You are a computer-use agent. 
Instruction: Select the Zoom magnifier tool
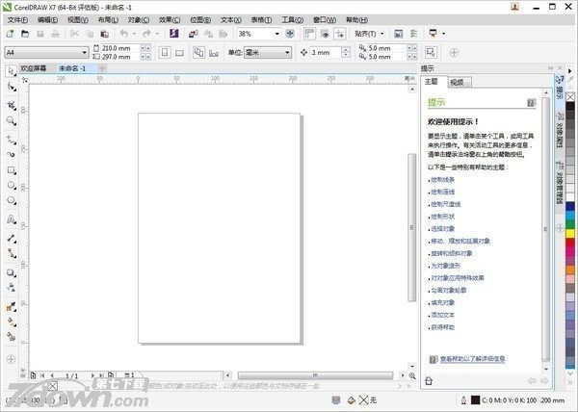coord(11,120)
